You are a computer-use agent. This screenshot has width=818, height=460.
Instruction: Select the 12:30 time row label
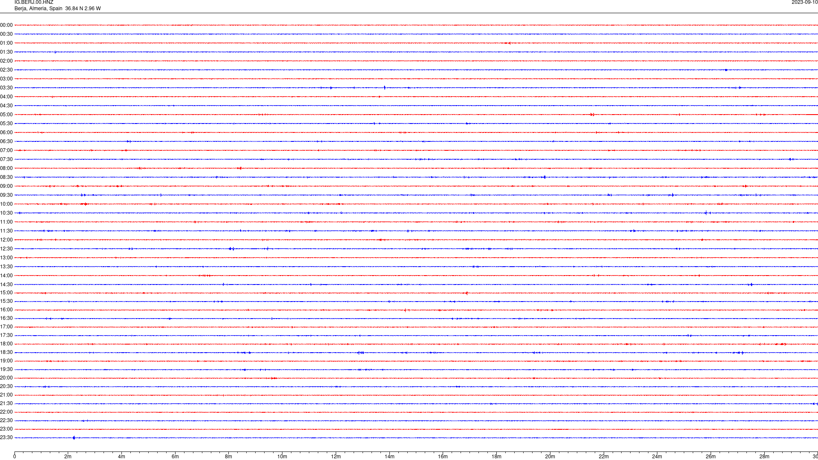(6, 249)
